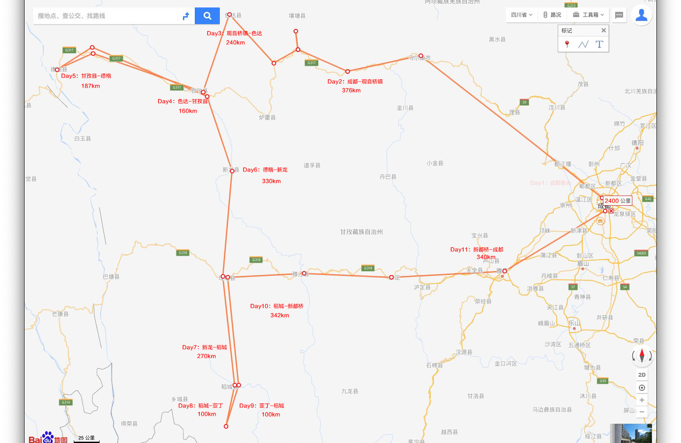The image size is (681, 443).
Task: Click the Baidu 地图 logo
Action: [x=48, y=437]
